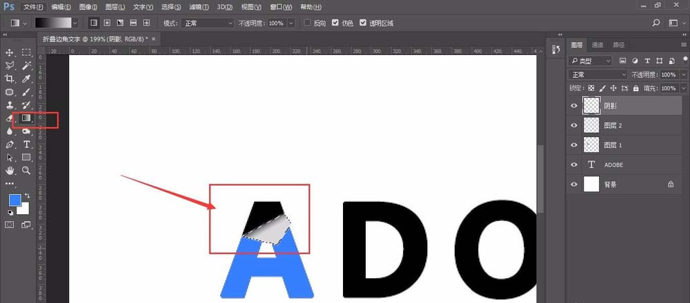Open the search magnifier in options bar
This screenshot has height=303, width=690.
(656, 23)
